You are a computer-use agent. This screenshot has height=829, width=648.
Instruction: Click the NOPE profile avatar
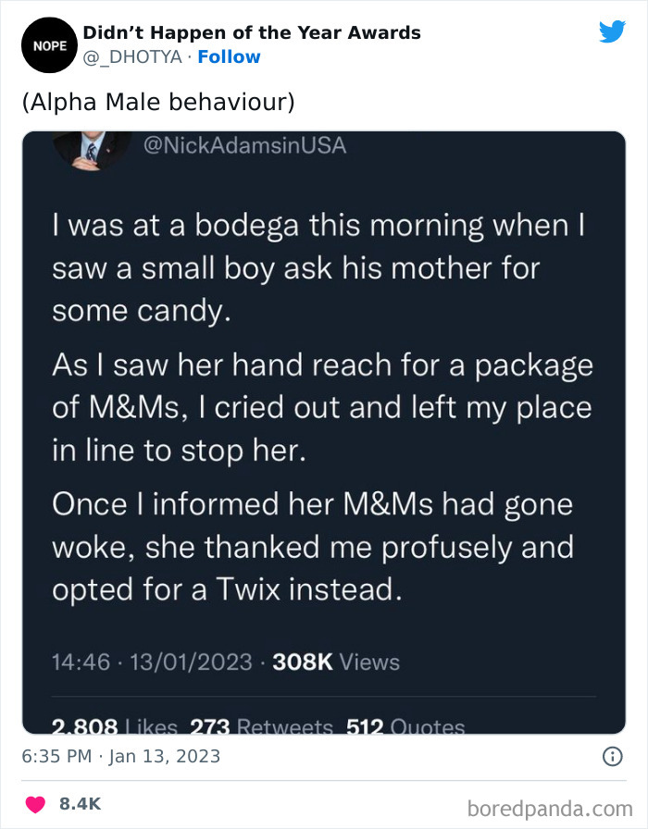click(49, 44)
